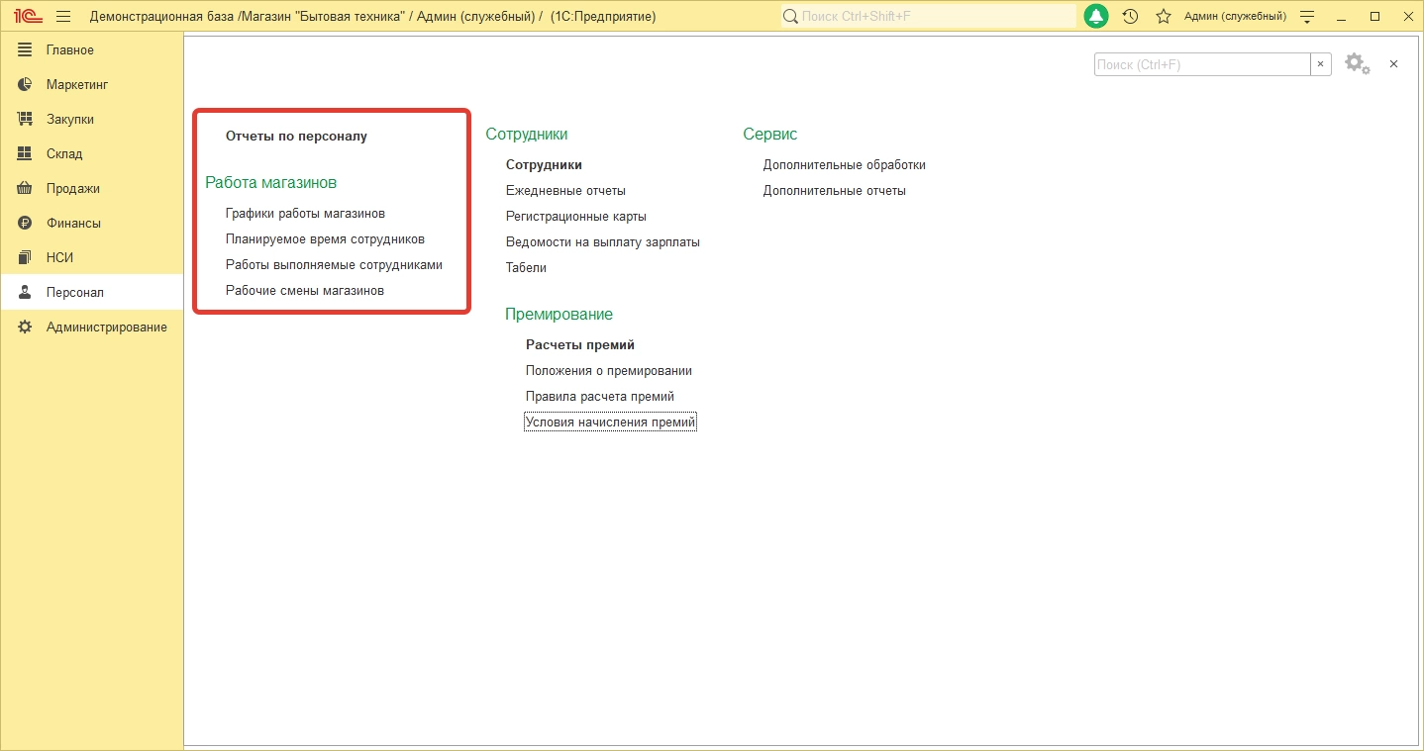Open section settings gear icon
This screenshot has height=751, width=1424.
(1357, 64)
